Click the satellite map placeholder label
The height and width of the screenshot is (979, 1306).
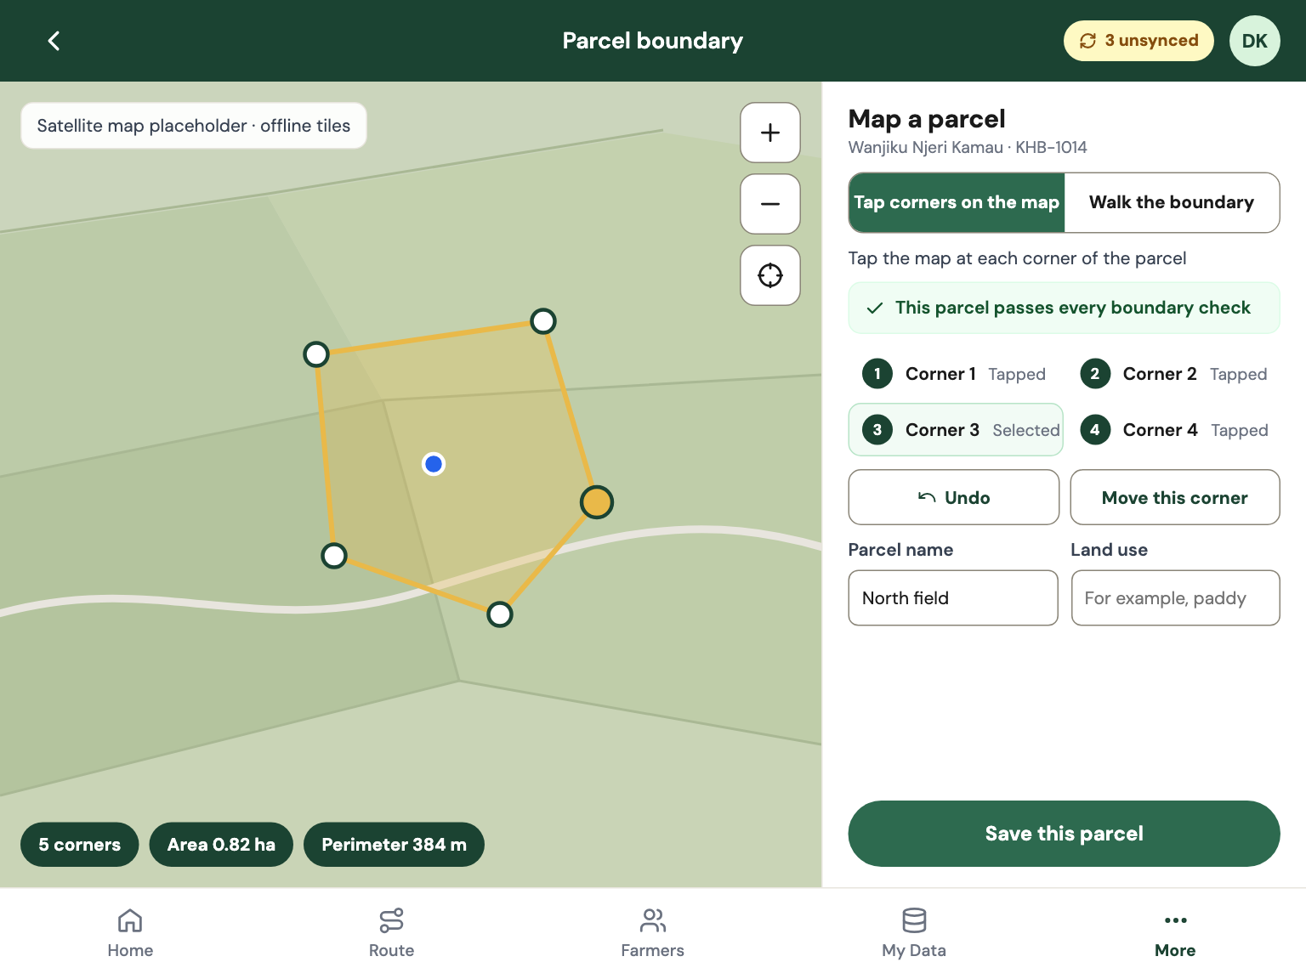[194, 126]
